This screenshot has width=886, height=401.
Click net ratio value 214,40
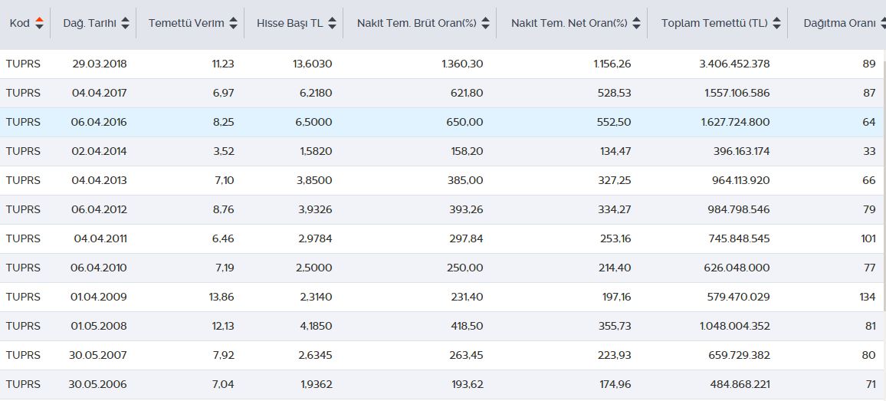[615, 268]
